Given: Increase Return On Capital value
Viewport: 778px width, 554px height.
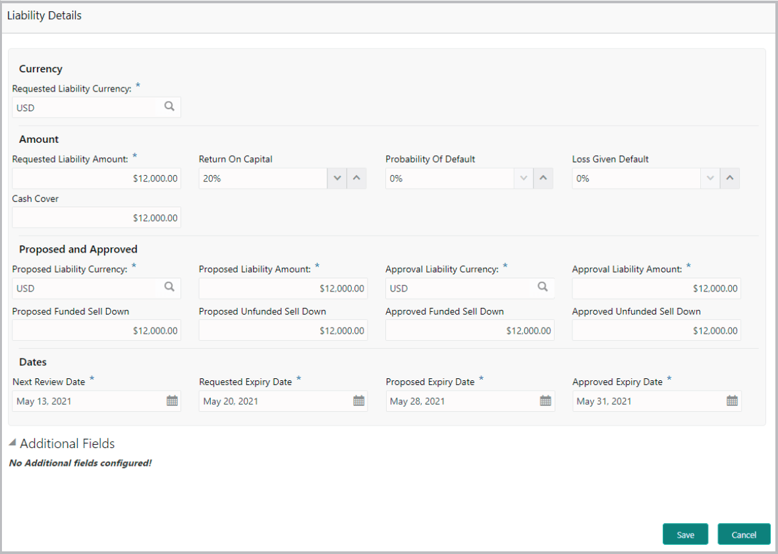Looking at the screenshot, I should click(x=357, y=178).
